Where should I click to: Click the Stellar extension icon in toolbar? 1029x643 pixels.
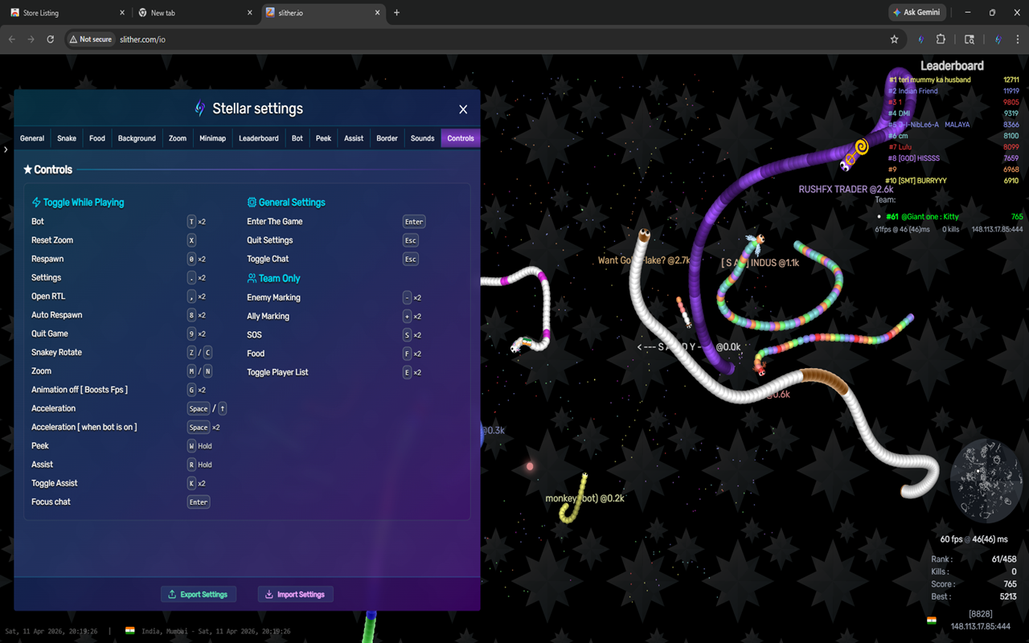[921, 39]
